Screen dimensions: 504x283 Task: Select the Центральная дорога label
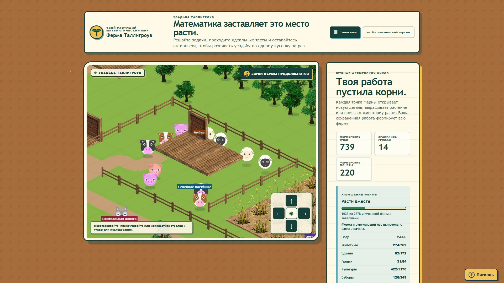pyautogui.click(x=119, y=219)
